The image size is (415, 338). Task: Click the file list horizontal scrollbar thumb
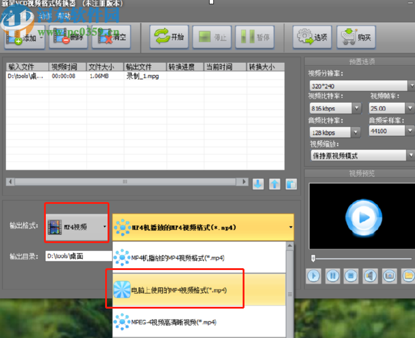125,182
